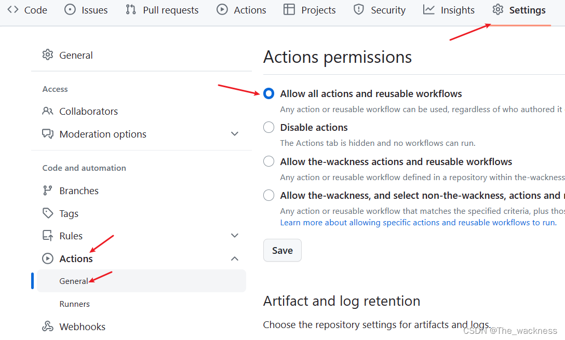Open Security via the shield icon

coord(359,9)
